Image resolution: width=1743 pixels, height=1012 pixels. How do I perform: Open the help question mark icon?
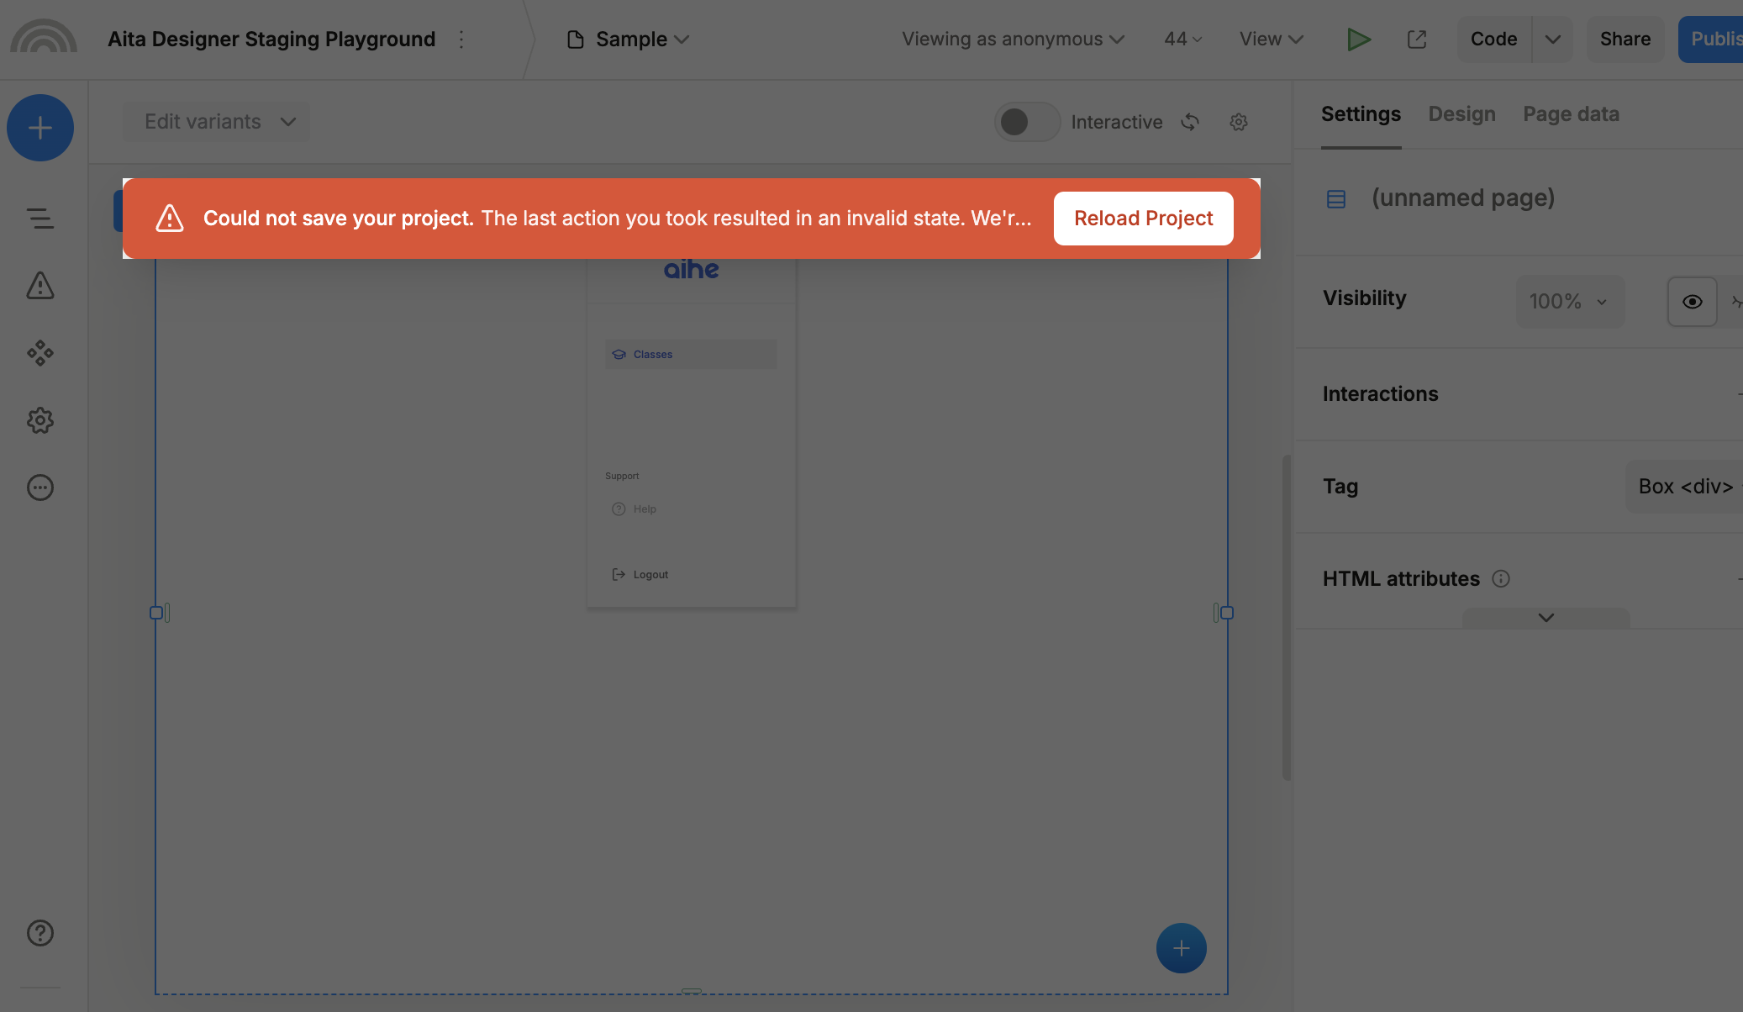39,933
